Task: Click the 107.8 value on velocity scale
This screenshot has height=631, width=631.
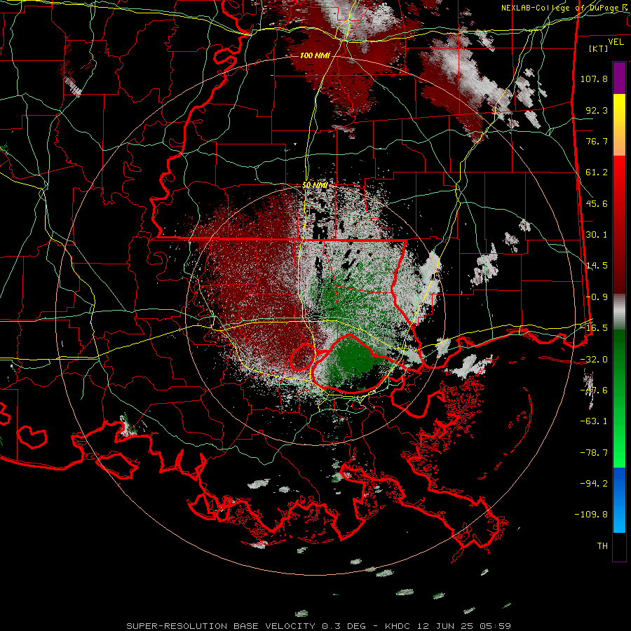Action: (594, 79)
